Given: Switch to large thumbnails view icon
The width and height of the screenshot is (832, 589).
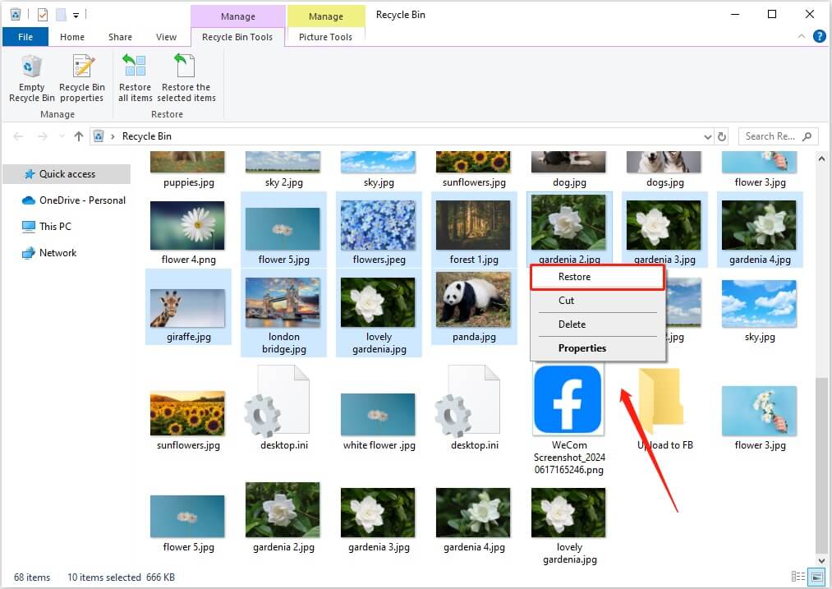Looking at the screenshot, I should pyautogui.click(x=816, y=577).
